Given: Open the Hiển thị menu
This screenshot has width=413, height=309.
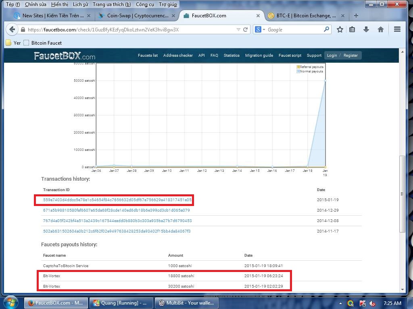Looking at the screenshot, I should [x=60, y=4].
